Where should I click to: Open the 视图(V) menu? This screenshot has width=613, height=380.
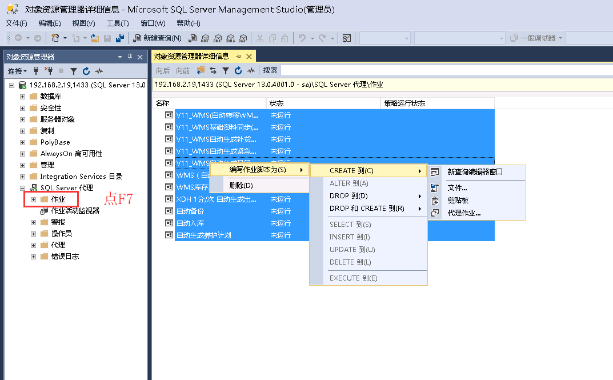[x=83, y=23]
